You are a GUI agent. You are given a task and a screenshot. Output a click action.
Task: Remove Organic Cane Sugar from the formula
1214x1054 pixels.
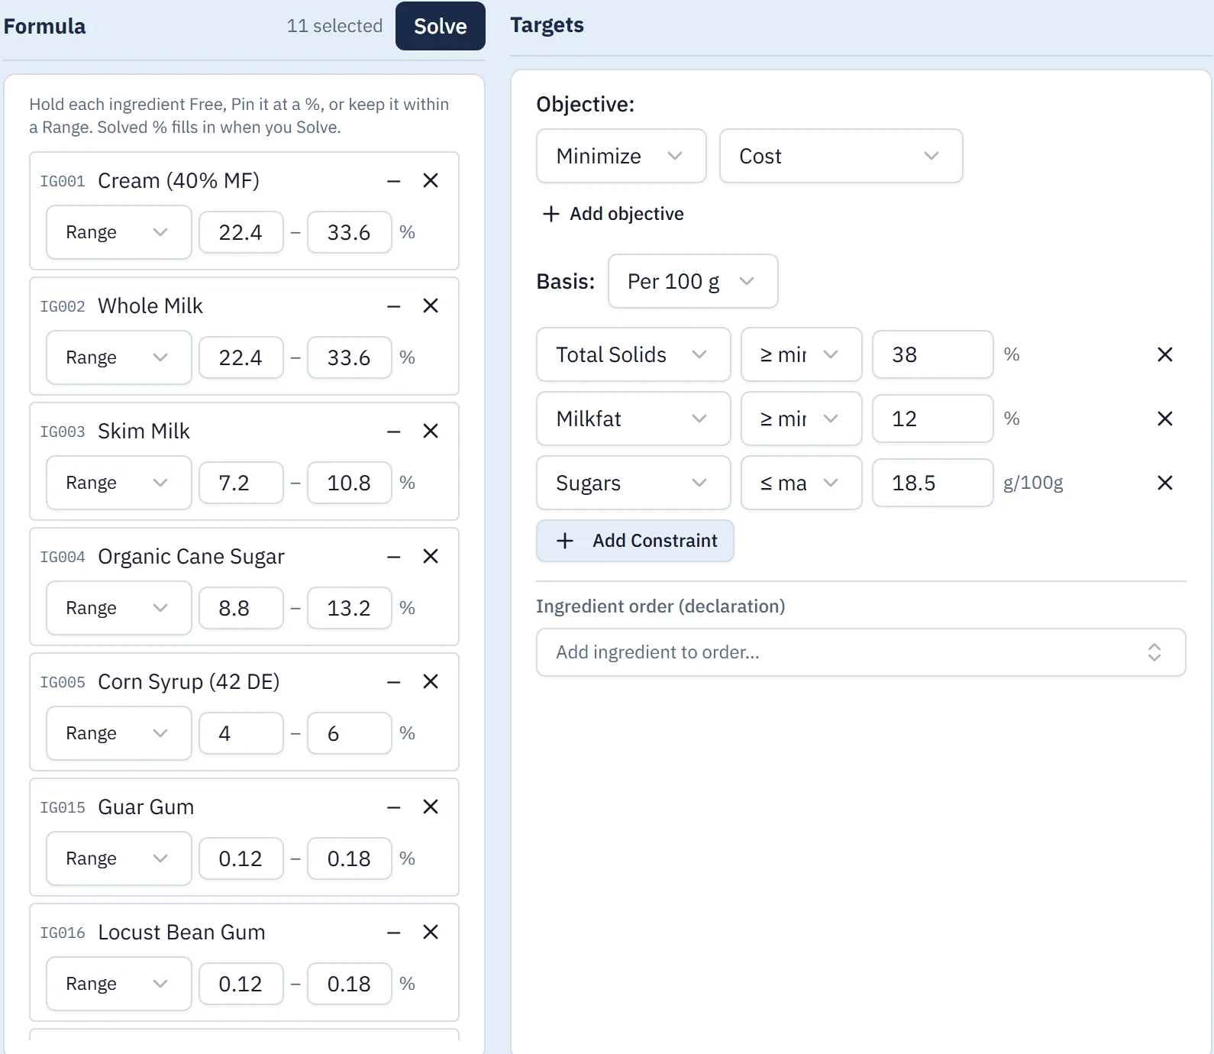431,557
